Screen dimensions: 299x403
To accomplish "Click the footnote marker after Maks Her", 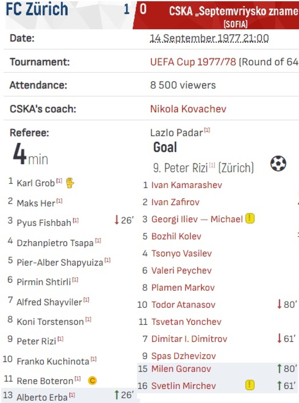I will (59, 201).
